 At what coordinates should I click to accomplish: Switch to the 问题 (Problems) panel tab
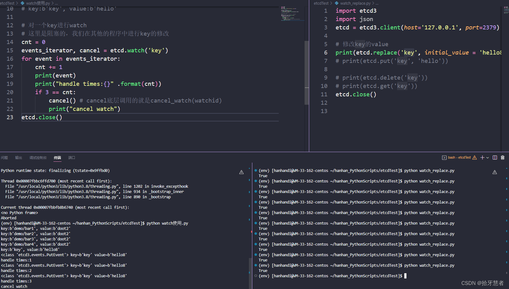(4, 158)
